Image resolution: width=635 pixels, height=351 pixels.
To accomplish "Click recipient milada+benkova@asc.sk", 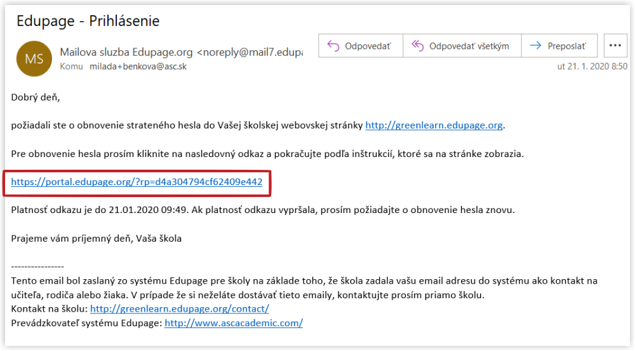I will click(138, 67).
